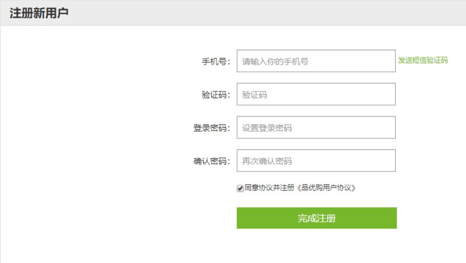Click the 验证码: label
Viewport: 466px width, 263px height.
tap(216, 95)
